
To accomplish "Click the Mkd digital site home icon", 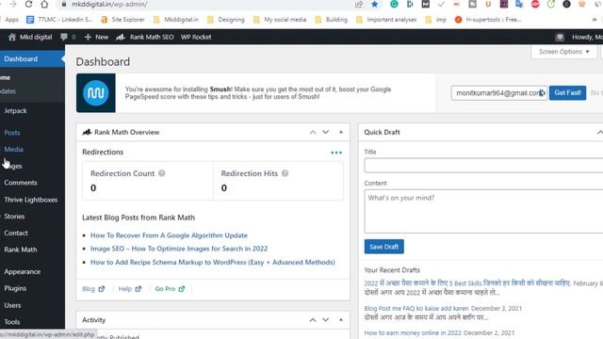I will 12,37.
